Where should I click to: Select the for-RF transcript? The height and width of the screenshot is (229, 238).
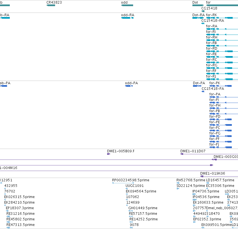tap(222, 74)
